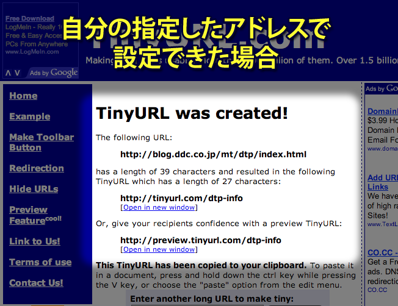Open tinyurl.com/dtp-info in new window

pos(159,207)
